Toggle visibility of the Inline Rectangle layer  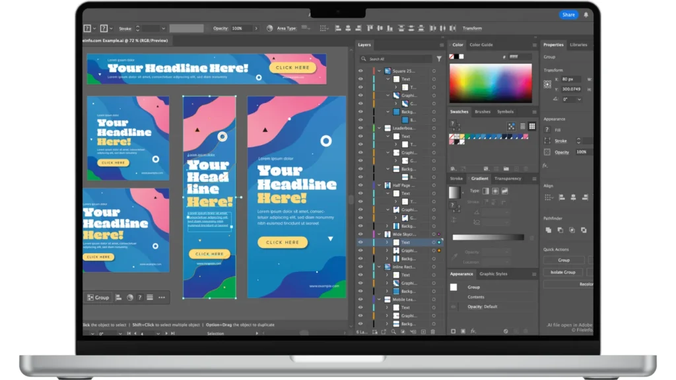pos(360,267)
